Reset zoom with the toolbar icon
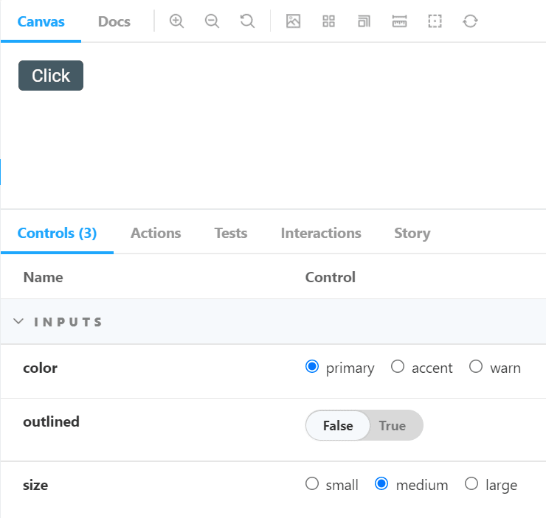 [247, 21]
